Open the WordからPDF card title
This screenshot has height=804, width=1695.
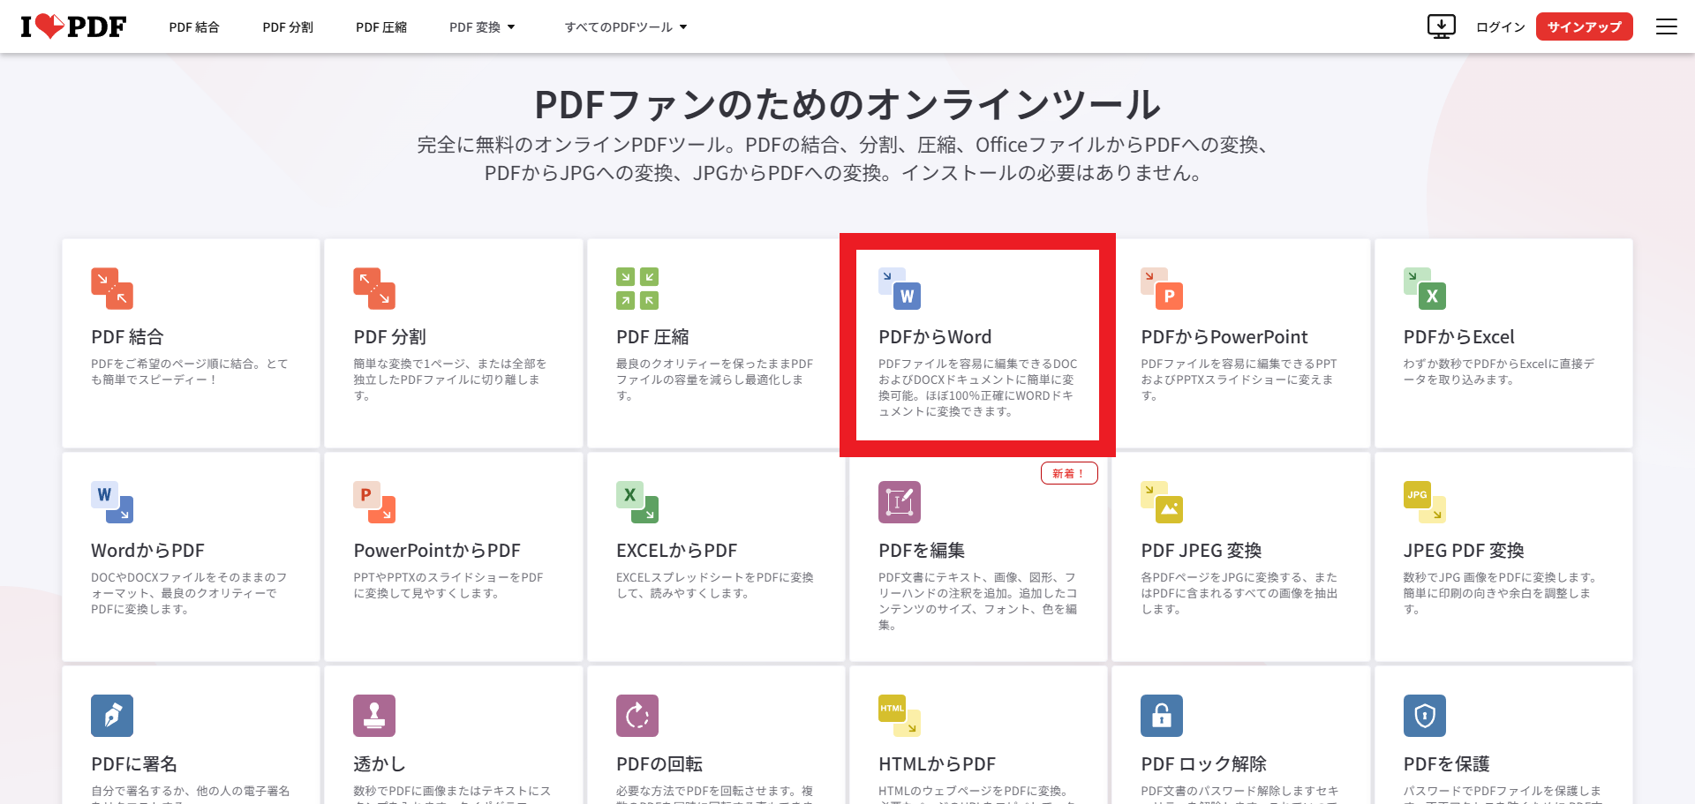click(147, 551)
